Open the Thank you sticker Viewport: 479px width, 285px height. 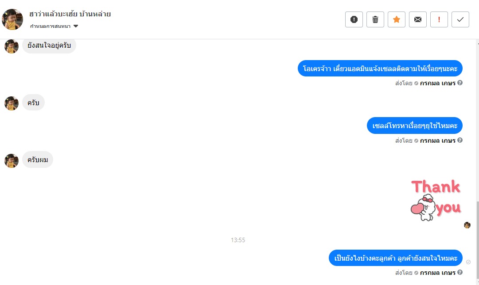pyautogui.click(x=436, y=200)
